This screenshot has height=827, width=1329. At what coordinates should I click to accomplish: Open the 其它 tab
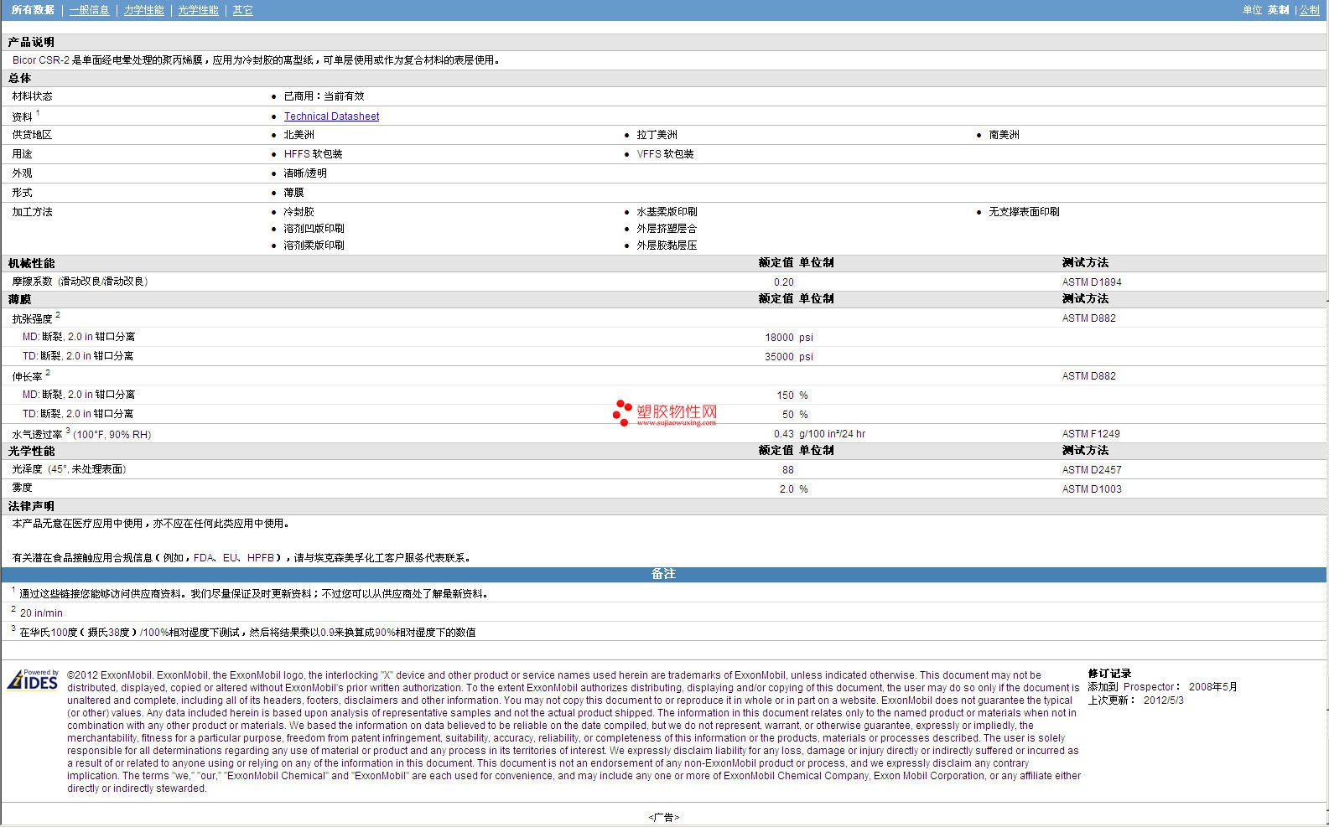[242, 10]
